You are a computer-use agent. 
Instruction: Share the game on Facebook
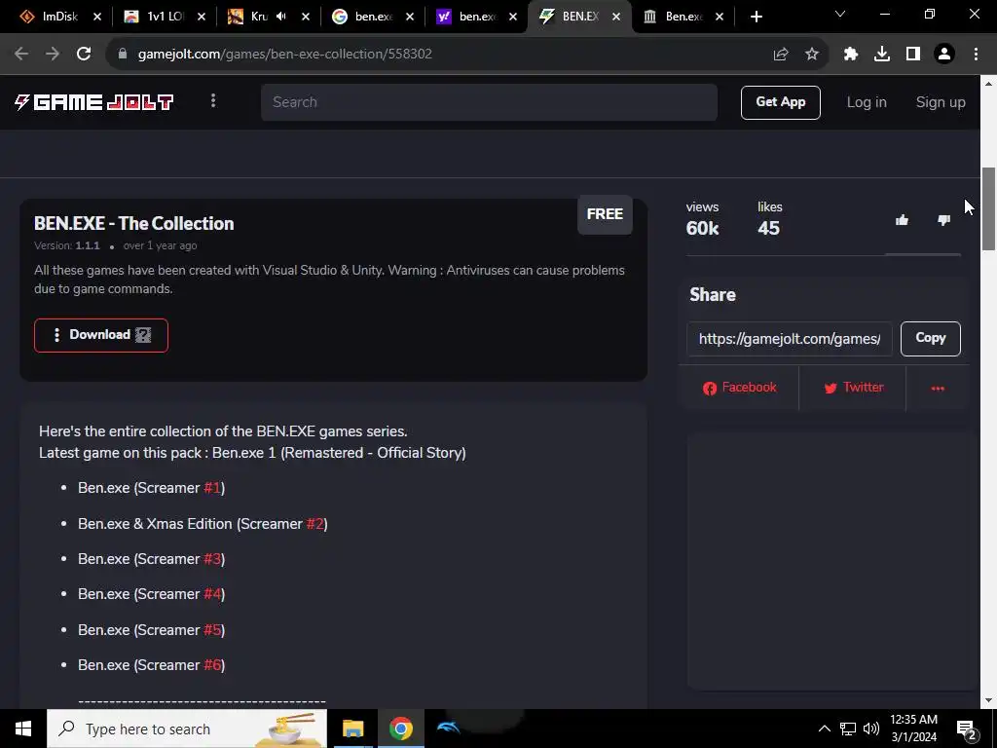point(740,388)
